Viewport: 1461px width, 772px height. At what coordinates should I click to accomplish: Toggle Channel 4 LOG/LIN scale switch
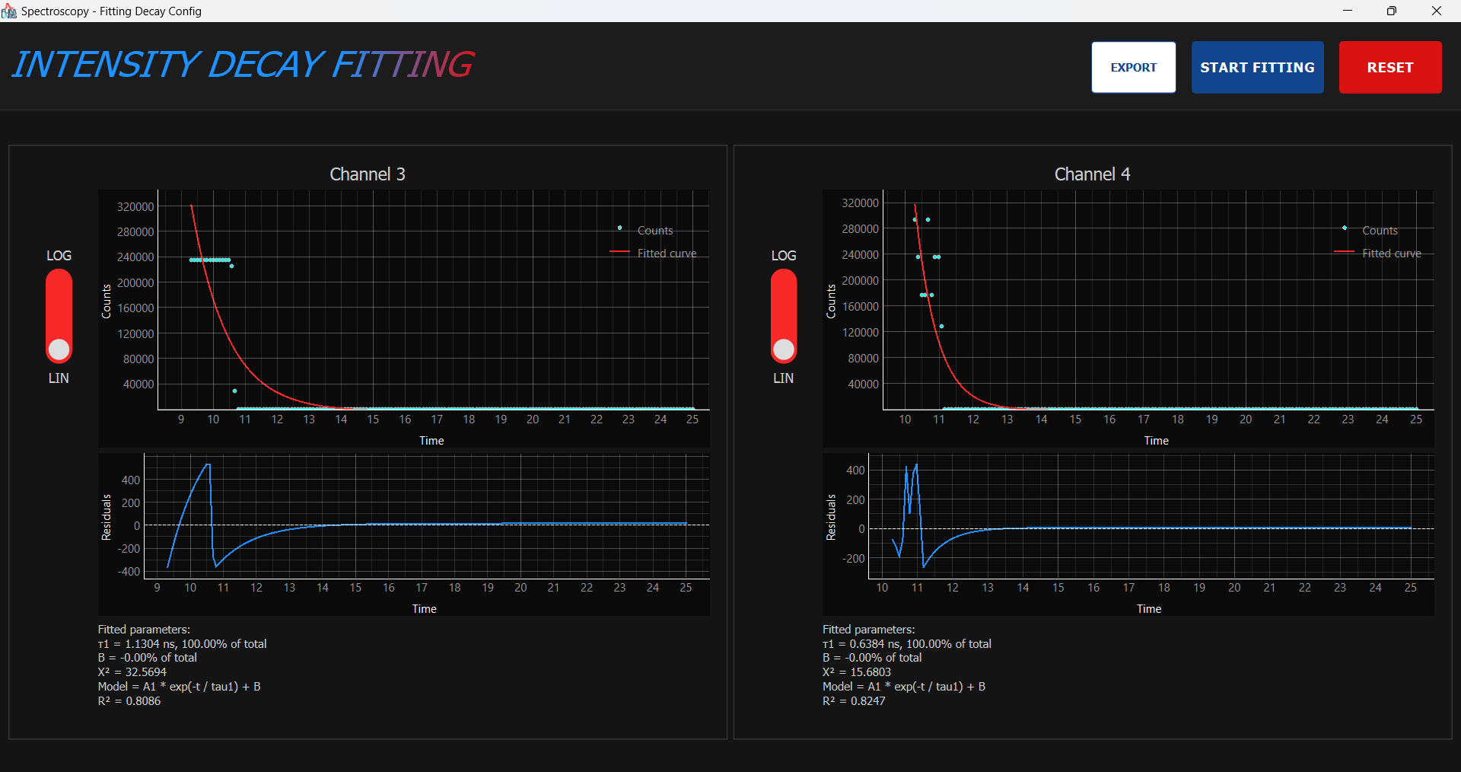tap(783, 316)
